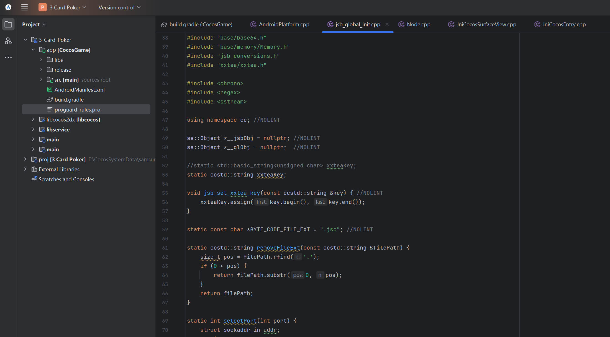Close the jsb_global_init.cpp tab
The image size is (610, 337).
(387, 24)
